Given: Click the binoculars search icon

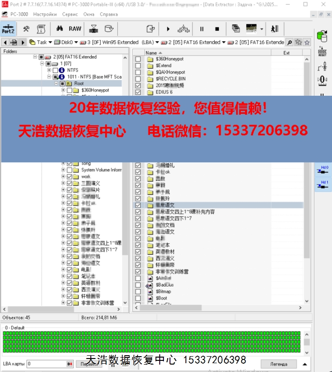Looking at the screenshot, I should (60, 29).
